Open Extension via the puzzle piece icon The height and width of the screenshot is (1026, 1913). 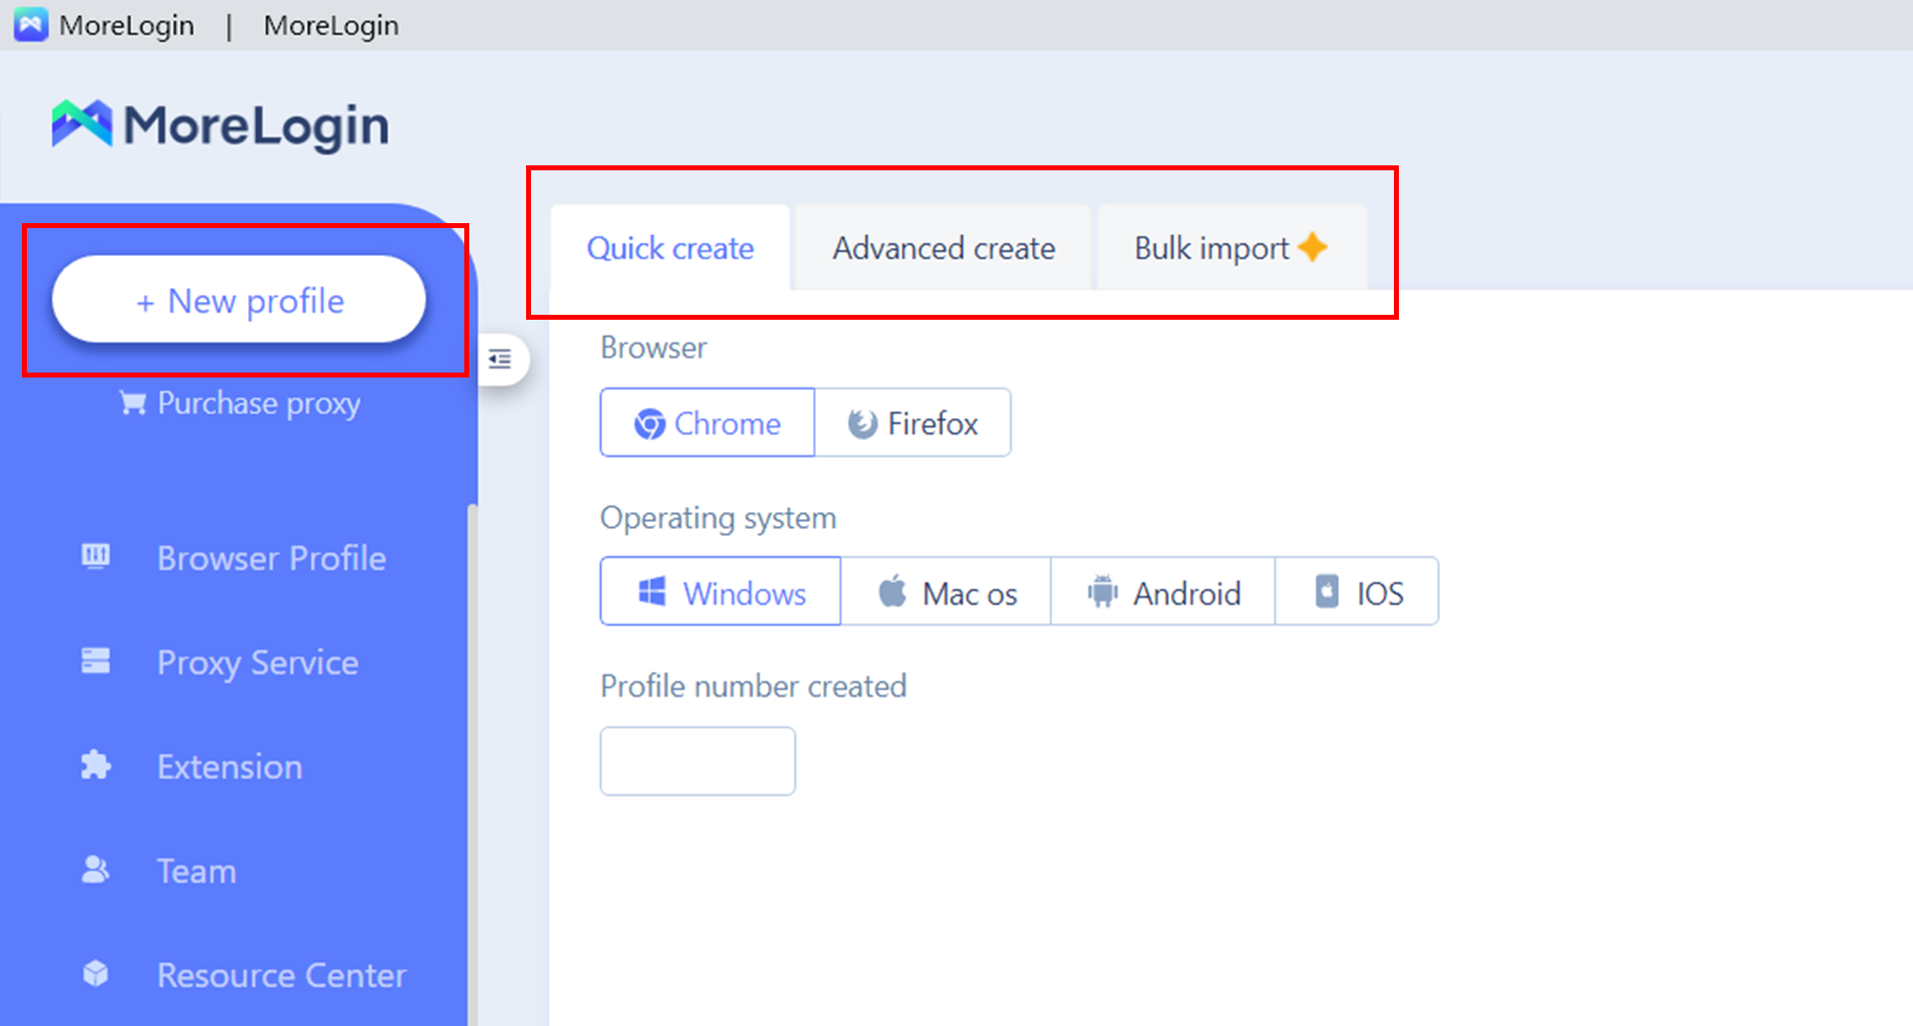click(95, 766)
